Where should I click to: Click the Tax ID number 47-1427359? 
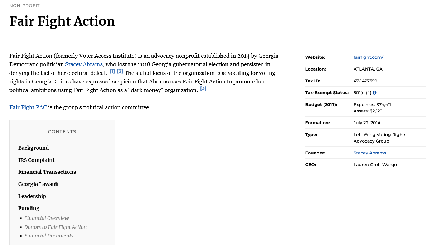pos(365,81)
